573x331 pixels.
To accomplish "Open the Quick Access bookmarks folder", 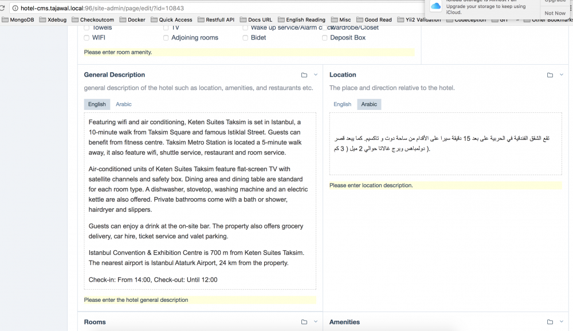I will pyautogui.click(x=171, y=19).
